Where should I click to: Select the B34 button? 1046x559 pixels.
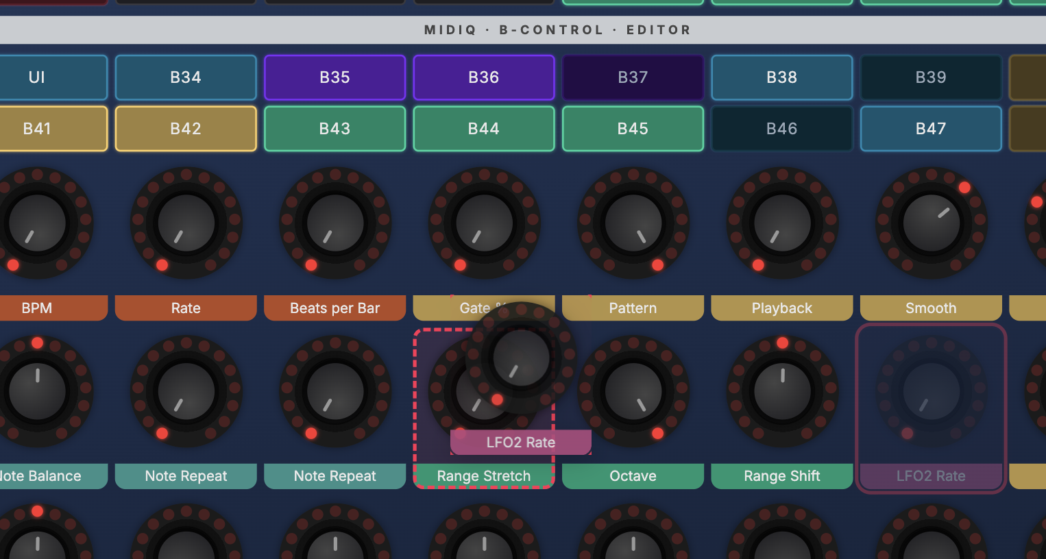click(186, 77)
